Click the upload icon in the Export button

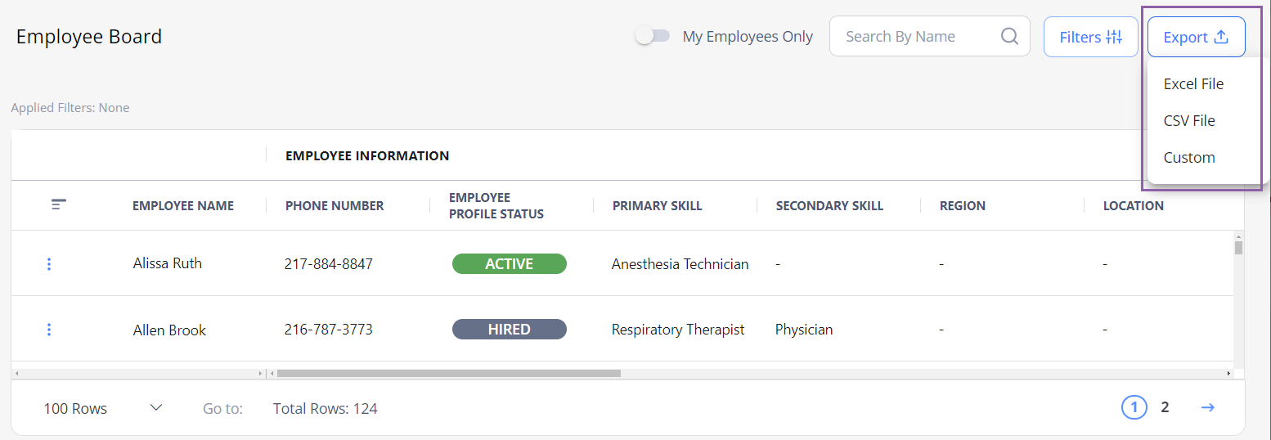click(x=1221, y=37)
